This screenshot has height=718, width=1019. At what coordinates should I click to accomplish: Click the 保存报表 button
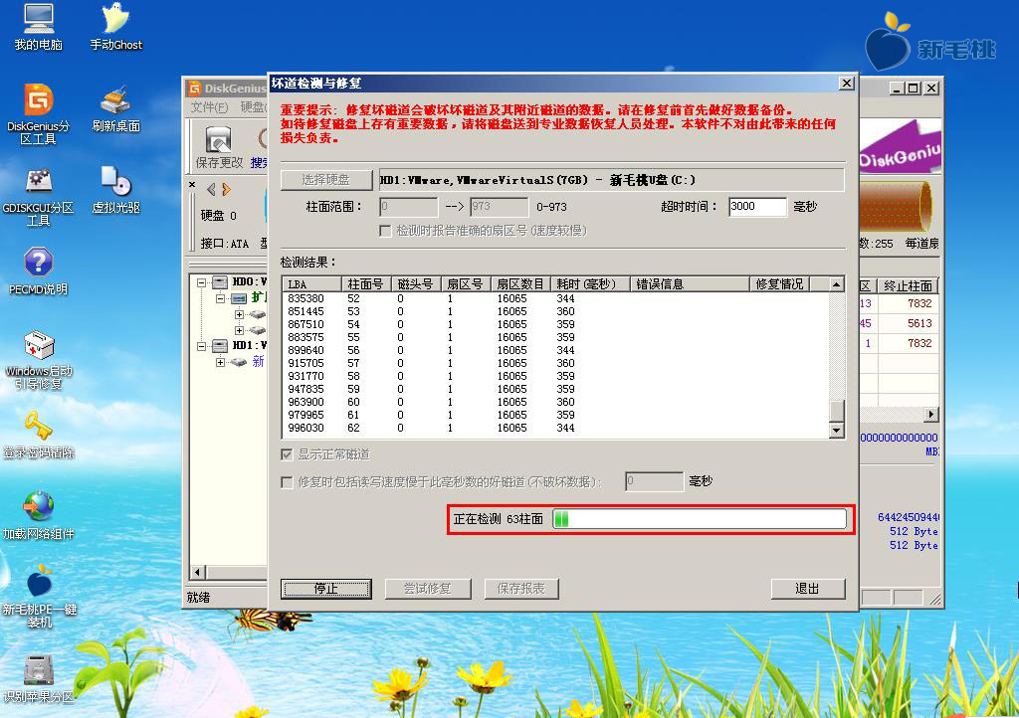click(521, 589)
